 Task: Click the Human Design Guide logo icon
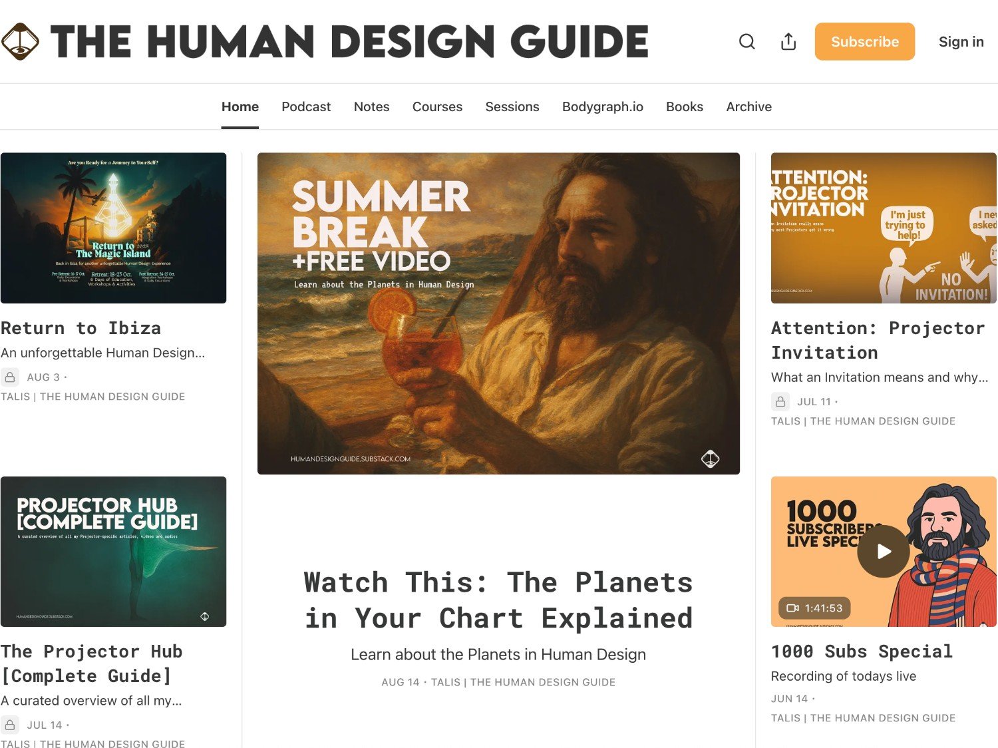(20, 41)
